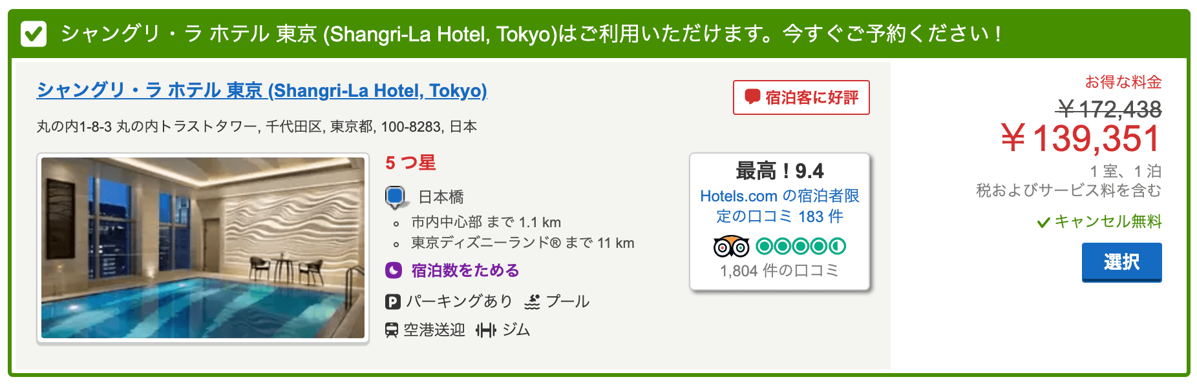Click the blue map pin icon beside 日本橋

point(396,197)
